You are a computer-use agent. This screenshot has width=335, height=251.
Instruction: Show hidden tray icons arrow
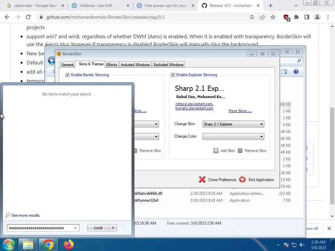coord(278,245)
